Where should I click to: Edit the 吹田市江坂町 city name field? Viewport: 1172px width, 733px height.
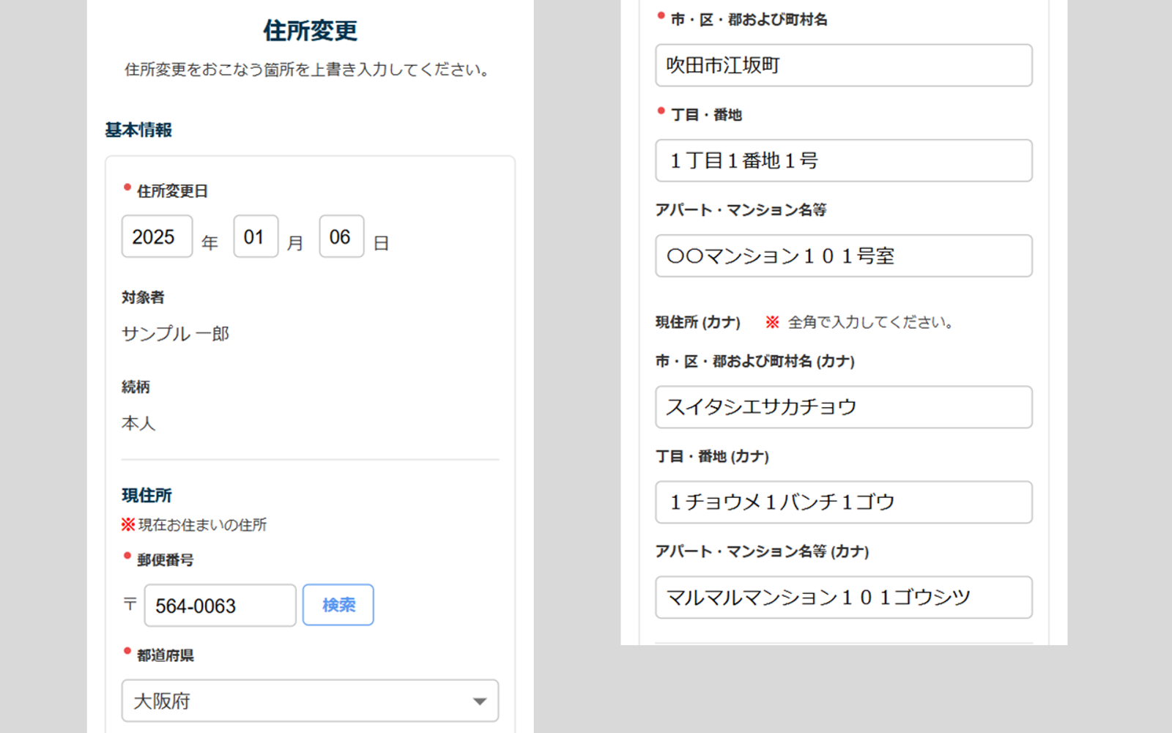pyautogui.click(x=843, y=65)
